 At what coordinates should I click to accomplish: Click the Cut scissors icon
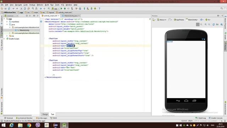[21, 9]
